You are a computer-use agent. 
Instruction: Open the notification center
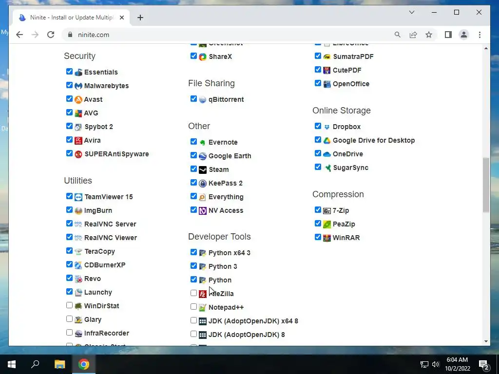point(484,364)
